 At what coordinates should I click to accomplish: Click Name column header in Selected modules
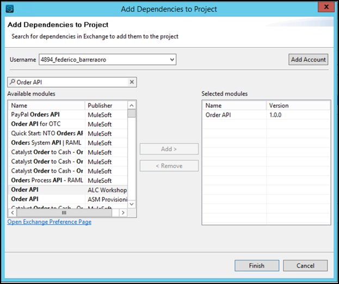click(x=235, y=106)
